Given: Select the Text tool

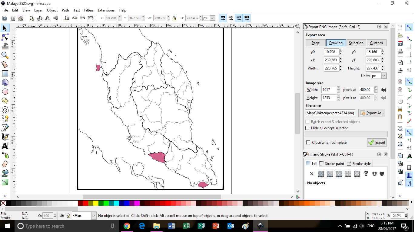Looking at the screenshot, I should [5, 146].
